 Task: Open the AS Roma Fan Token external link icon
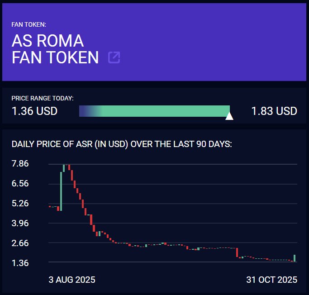[x=114, y=57]
